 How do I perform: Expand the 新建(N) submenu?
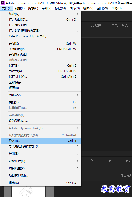point(41,14)
